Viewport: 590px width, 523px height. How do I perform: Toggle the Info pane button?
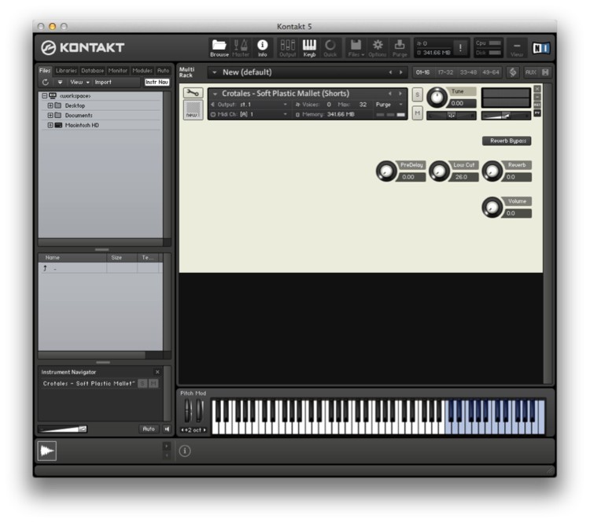point(262,48)
